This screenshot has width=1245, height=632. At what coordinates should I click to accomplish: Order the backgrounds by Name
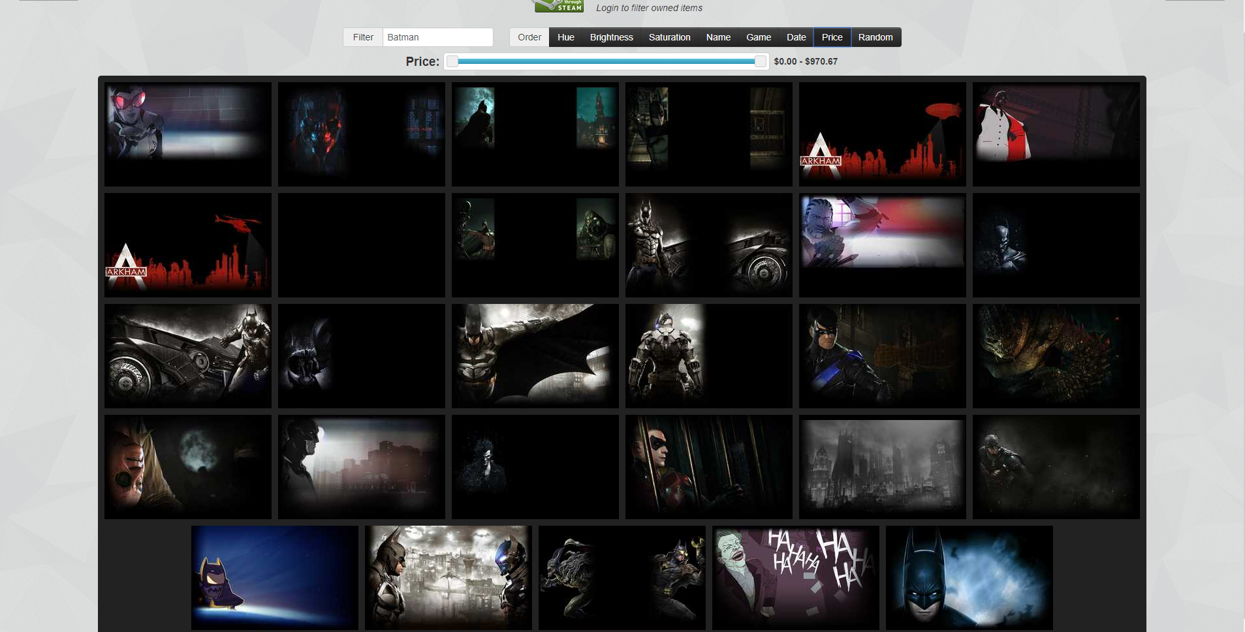718,37
